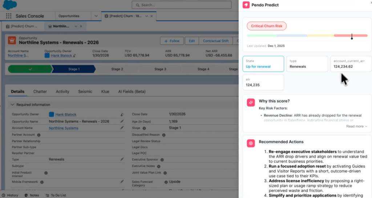Open Hank Blalock link in header
Screen dimensions: 372x198
(x=61, y=56)
